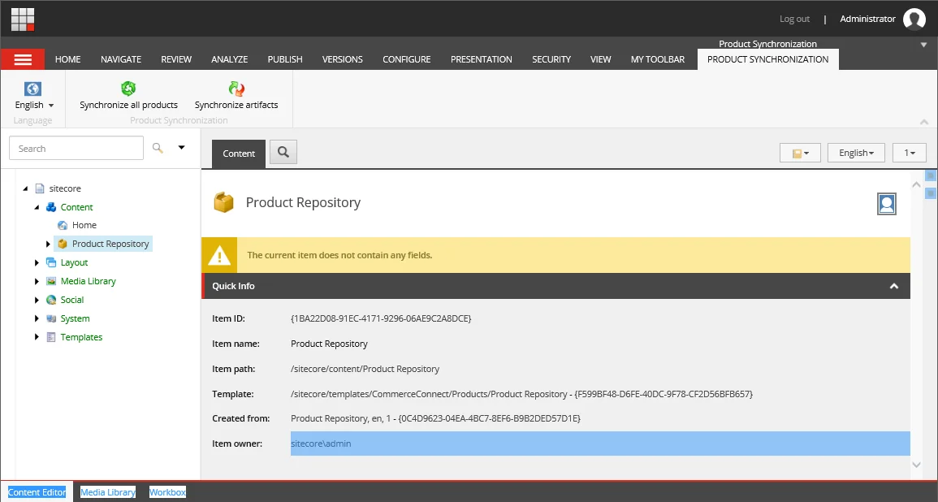
Task: Click the content pane scroll-up arrow
Action: [916, 185]
